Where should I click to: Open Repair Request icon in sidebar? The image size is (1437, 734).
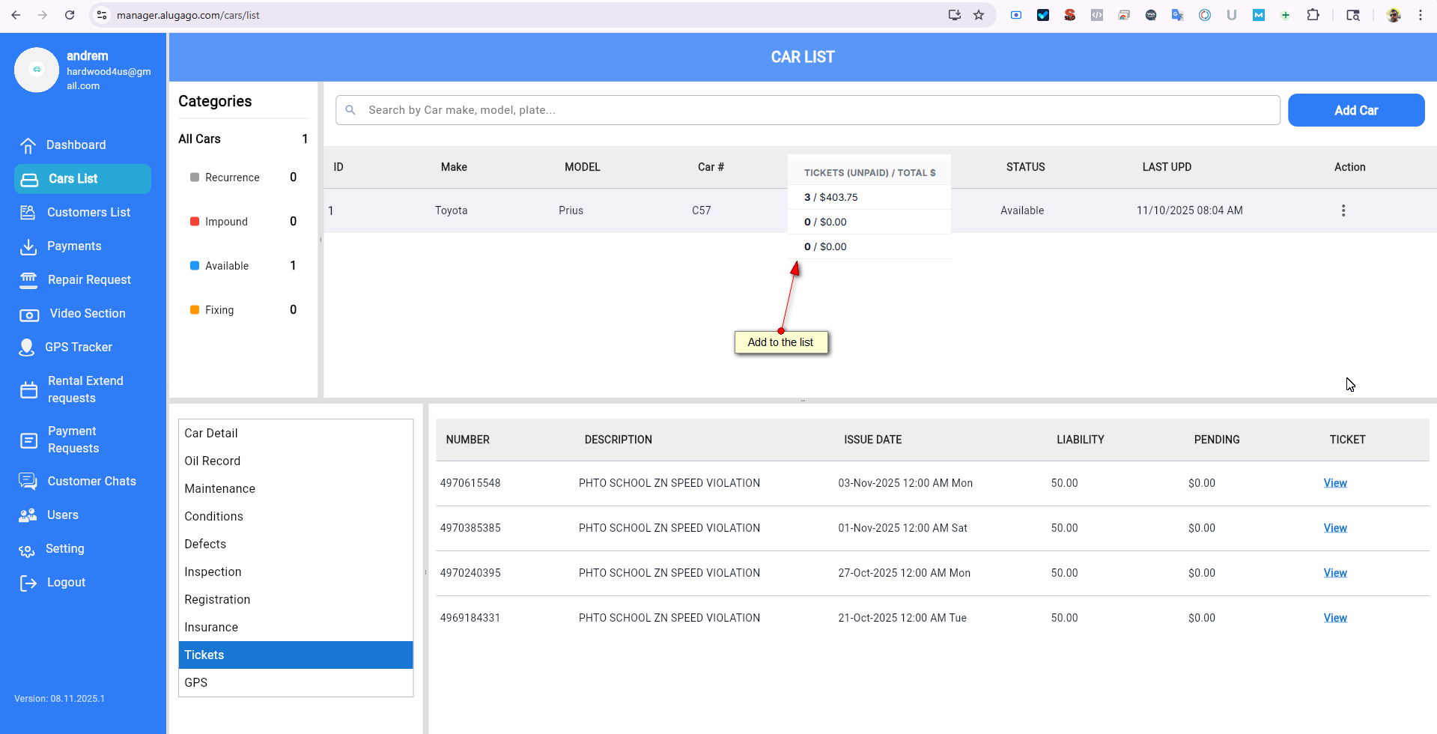28,280
